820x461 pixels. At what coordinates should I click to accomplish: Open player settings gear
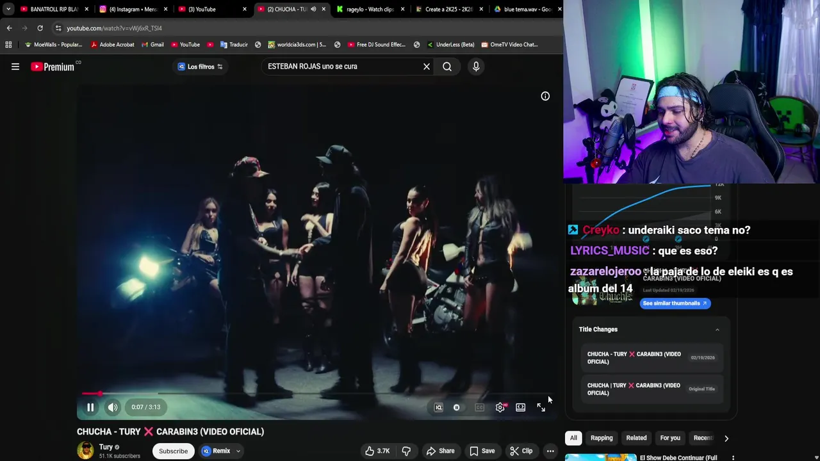500,407
